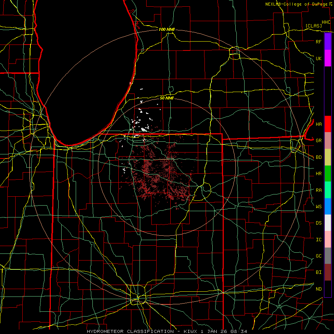This screenshot has width=334, height=334.
Task: Click the ND black legend swatch
Action: coord(328,289)
